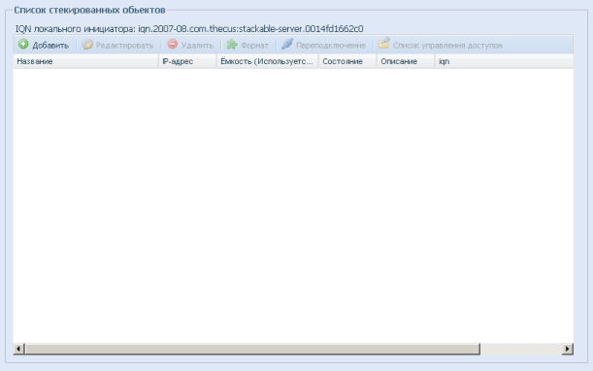Image resolution: width=593 pixels, height=371 pixels.
Task: Sort by the Ёмкость column header
Action: [267, 61]
